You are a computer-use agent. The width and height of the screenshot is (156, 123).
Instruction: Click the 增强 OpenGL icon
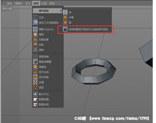(x=35, y=29)
